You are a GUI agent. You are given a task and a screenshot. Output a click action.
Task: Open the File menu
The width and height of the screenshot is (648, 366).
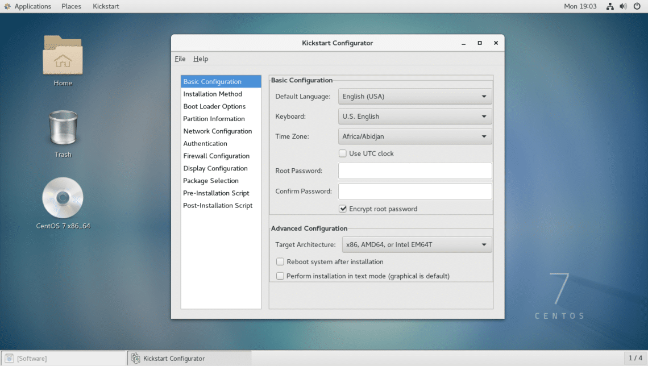(180, 59)
